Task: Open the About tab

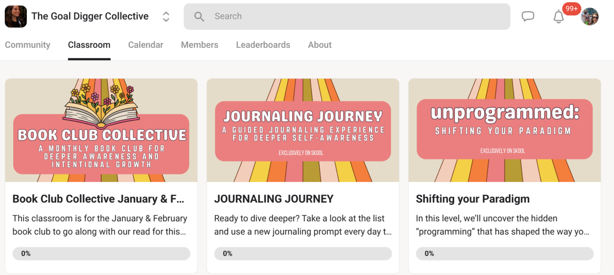Action: 320,45
